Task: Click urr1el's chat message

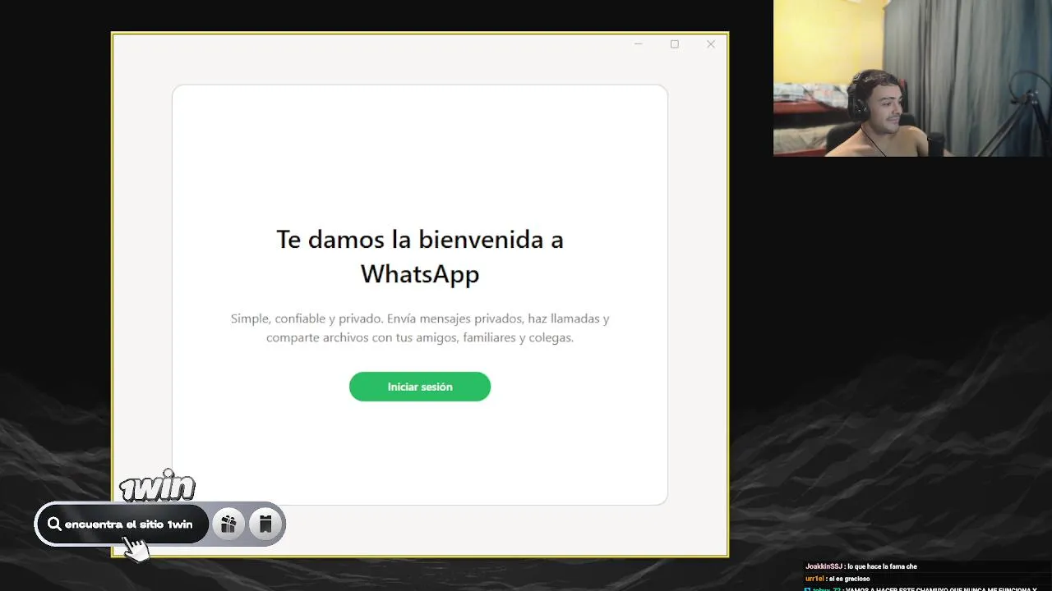Action: (x=837, y=579)
